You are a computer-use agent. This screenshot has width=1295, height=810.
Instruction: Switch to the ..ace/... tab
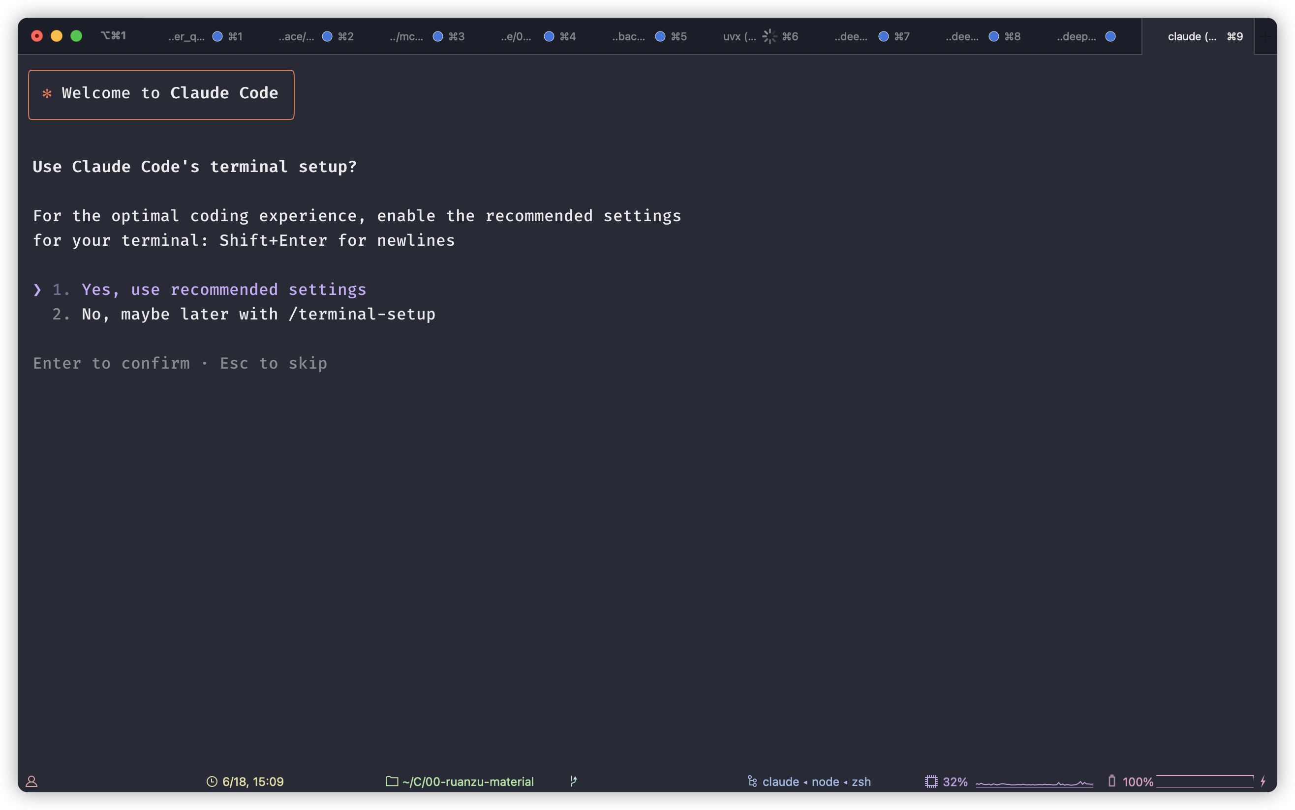(x=297, y=36)
